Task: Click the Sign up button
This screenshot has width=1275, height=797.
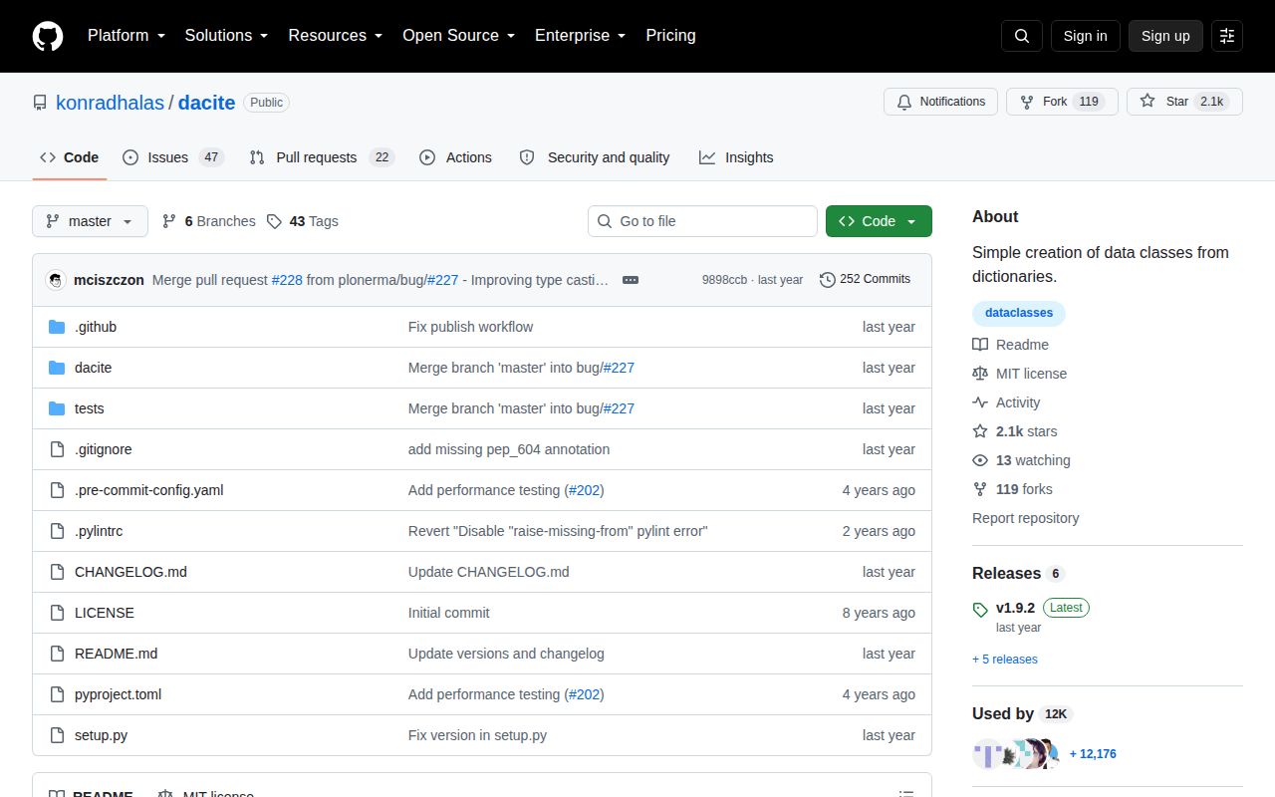Action: [1165, 36]
